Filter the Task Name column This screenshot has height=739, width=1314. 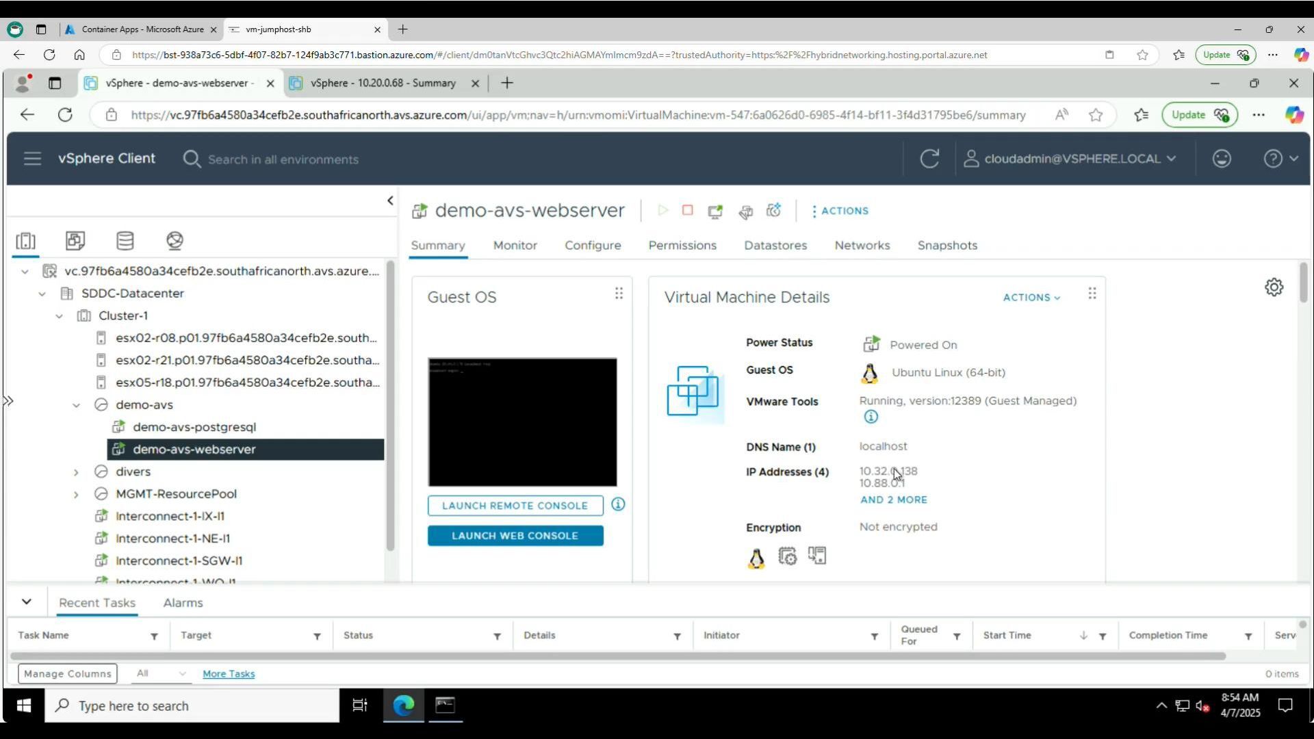154,636
